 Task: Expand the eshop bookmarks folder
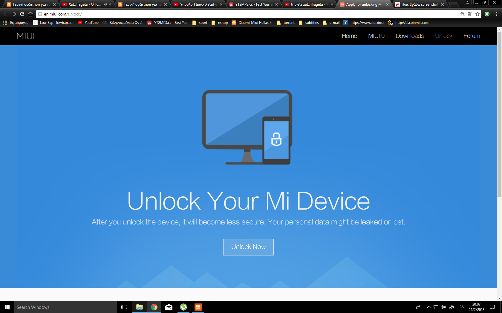(219, 23)
